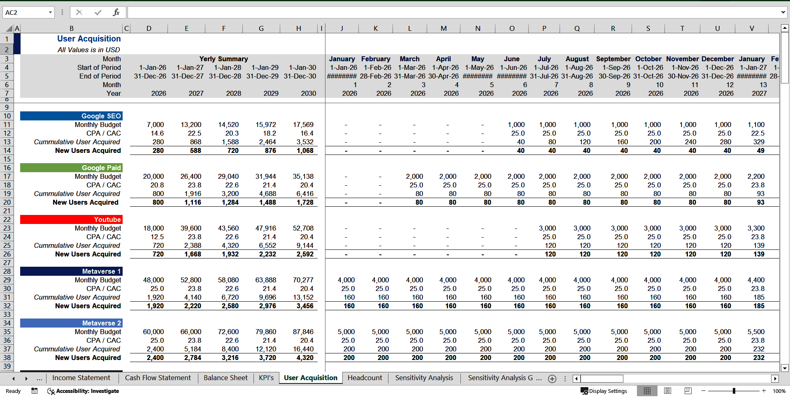Click the Metaverse 1 section header cell
Viewport: 790px width, 397px height.
pos(71,271)
